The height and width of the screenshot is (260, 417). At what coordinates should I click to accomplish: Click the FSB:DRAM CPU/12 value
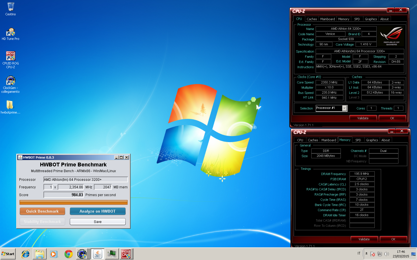click(x=362, y=179)
